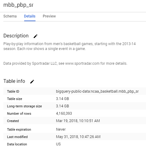Edit Table info using the pencil icon
This screenshot has width=146, height=150.
click(x=32, y=82)
